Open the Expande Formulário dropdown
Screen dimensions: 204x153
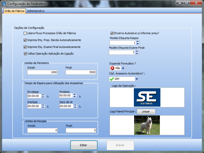pos(123,68)
